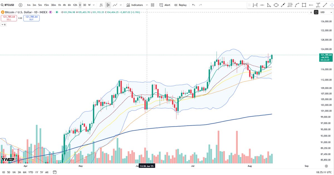Screen dimensions: 334x175
Task: Select the Ellipse drawing tool
Action: [x=276, y=5]
